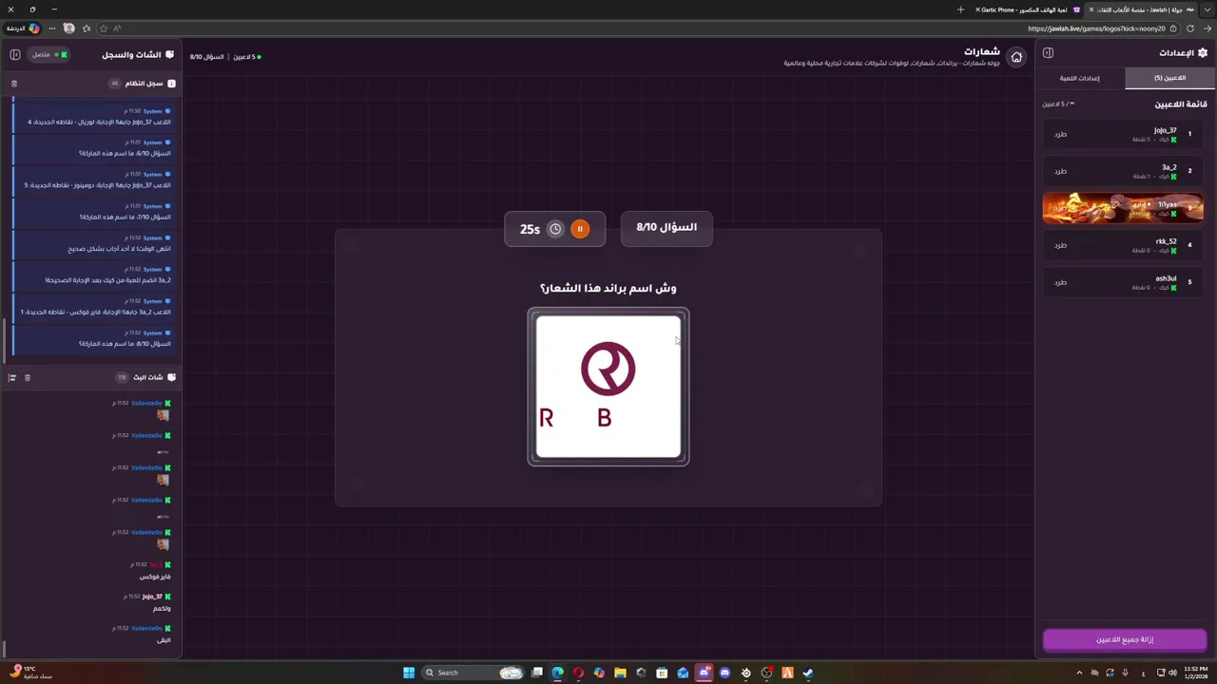The image size is (1217, 684).
Task: Switch to the اللاعبين (5) tab
Action: coord(1169,78)
